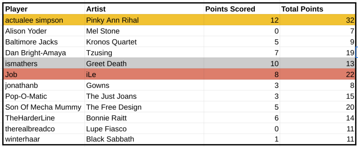Select the Tzusing artist cell
Viewport: 358px width, 147px height.
pyautogui.click(x=144, y=53)
